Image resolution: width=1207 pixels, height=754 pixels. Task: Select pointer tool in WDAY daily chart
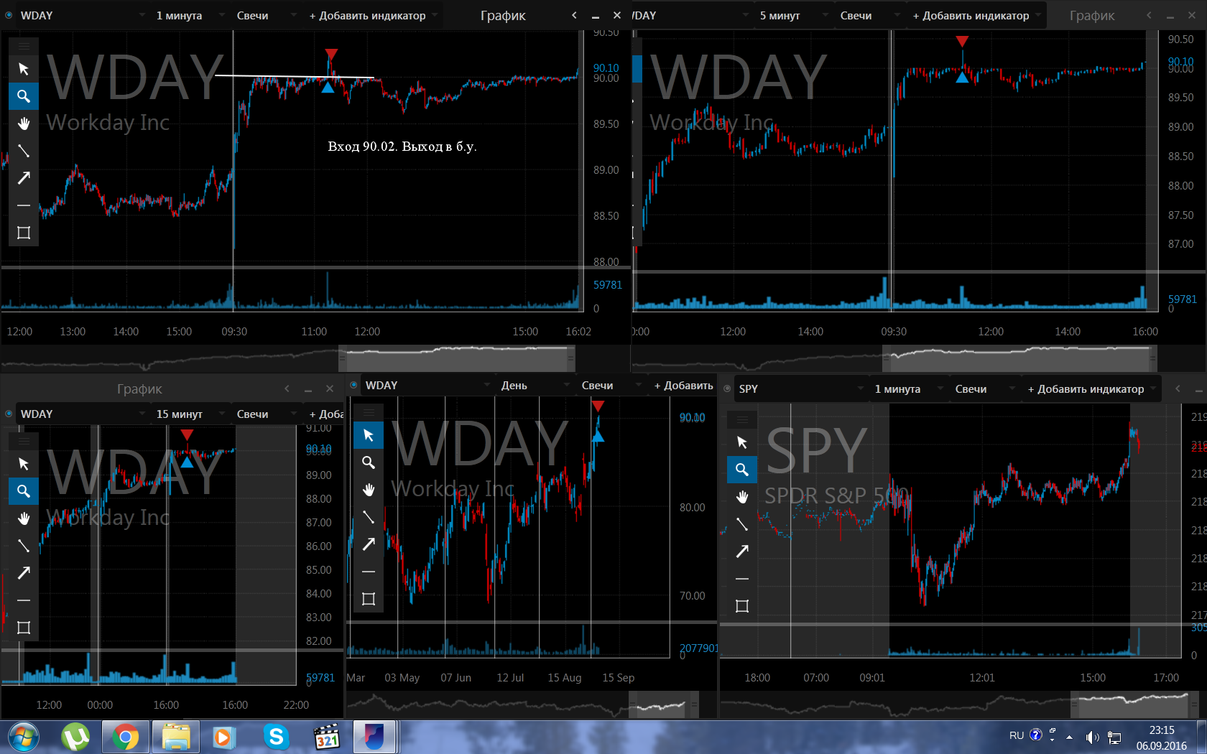pos(369,435)
